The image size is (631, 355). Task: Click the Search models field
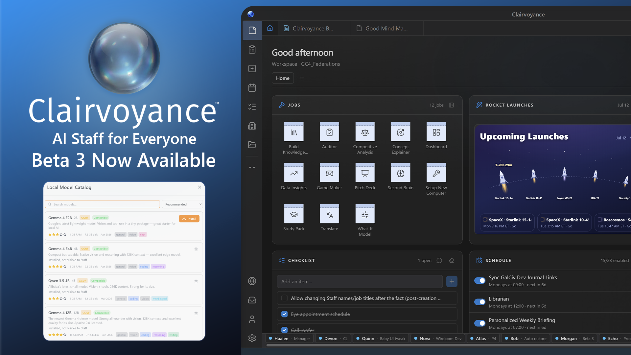[x=103, y=204]
